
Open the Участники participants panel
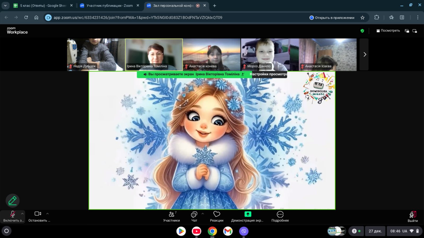pos(171,217)
